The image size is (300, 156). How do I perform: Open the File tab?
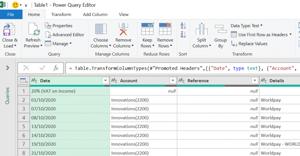click(x=11, y=14)
